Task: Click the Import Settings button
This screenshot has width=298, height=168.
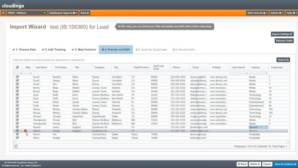Action: 282,34
